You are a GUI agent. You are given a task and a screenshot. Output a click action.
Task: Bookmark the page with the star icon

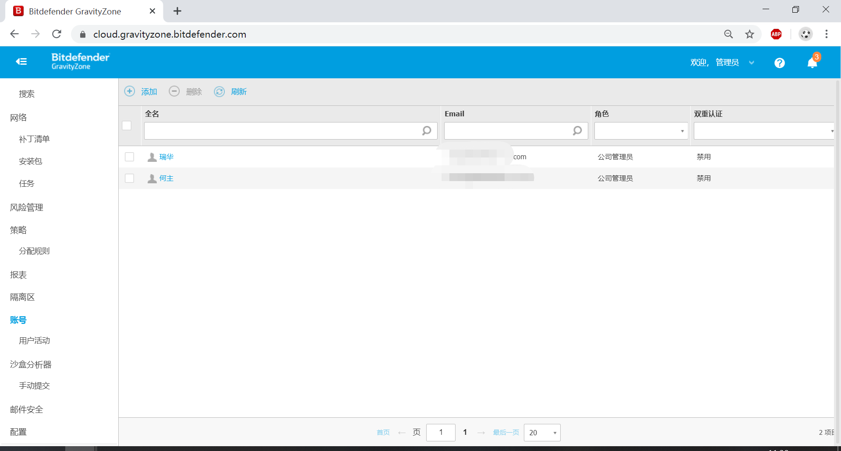point(750,34)
